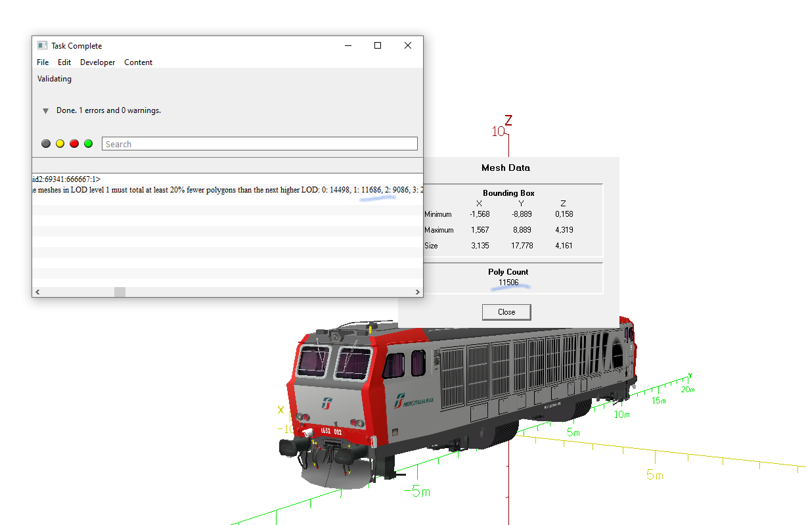
Task: Select the LOD polygon error message row
Action: [x=227, y=189]
